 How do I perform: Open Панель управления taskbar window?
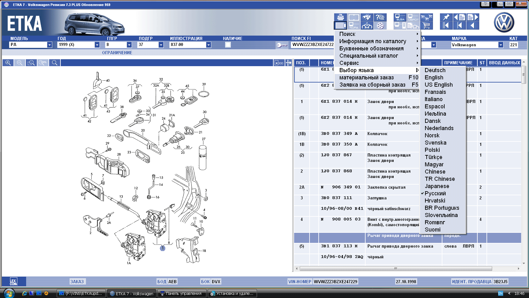[x=181, y=294]
